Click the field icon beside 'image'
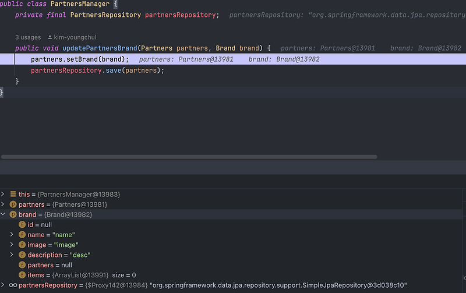466x293 pixels. pos(22,245)
